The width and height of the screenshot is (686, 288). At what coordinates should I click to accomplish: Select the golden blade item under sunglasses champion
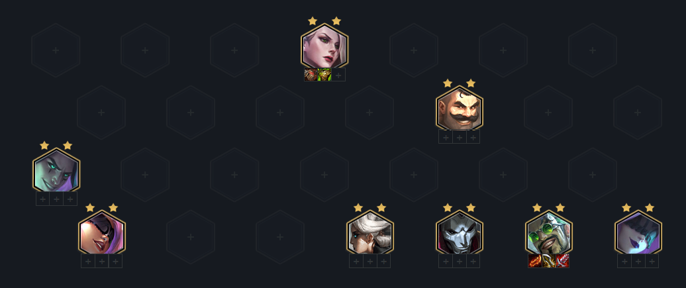point(549,261)
